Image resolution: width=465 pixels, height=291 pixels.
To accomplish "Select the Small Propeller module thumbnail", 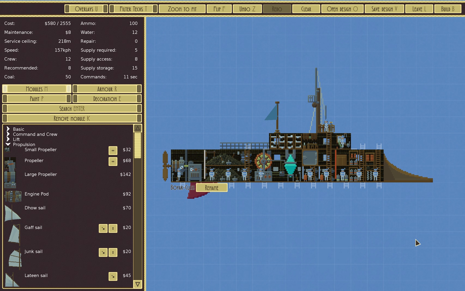I will click(7, 149).
